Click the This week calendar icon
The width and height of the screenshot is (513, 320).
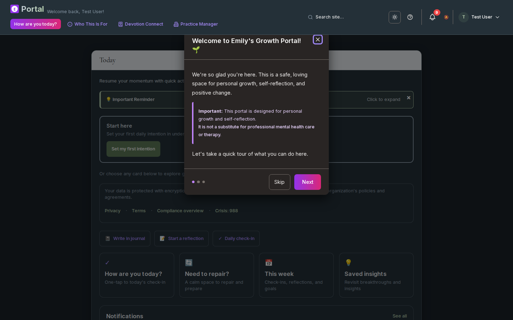pyautogui.click(x=269, y=262)
